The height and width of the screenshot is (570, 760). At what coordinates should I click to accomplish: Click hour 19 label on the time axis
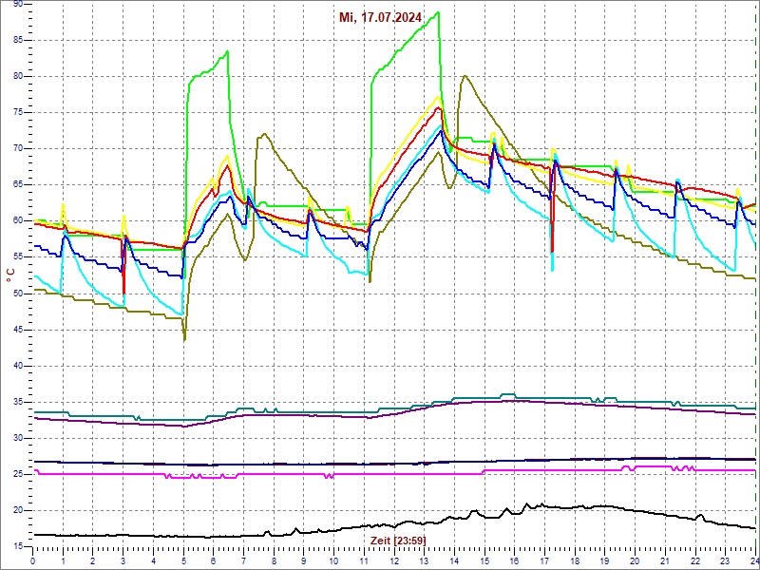[605, 561]
